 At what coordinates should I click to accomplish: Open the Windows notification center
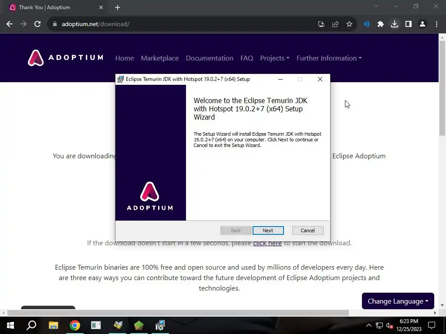point(432,325)
